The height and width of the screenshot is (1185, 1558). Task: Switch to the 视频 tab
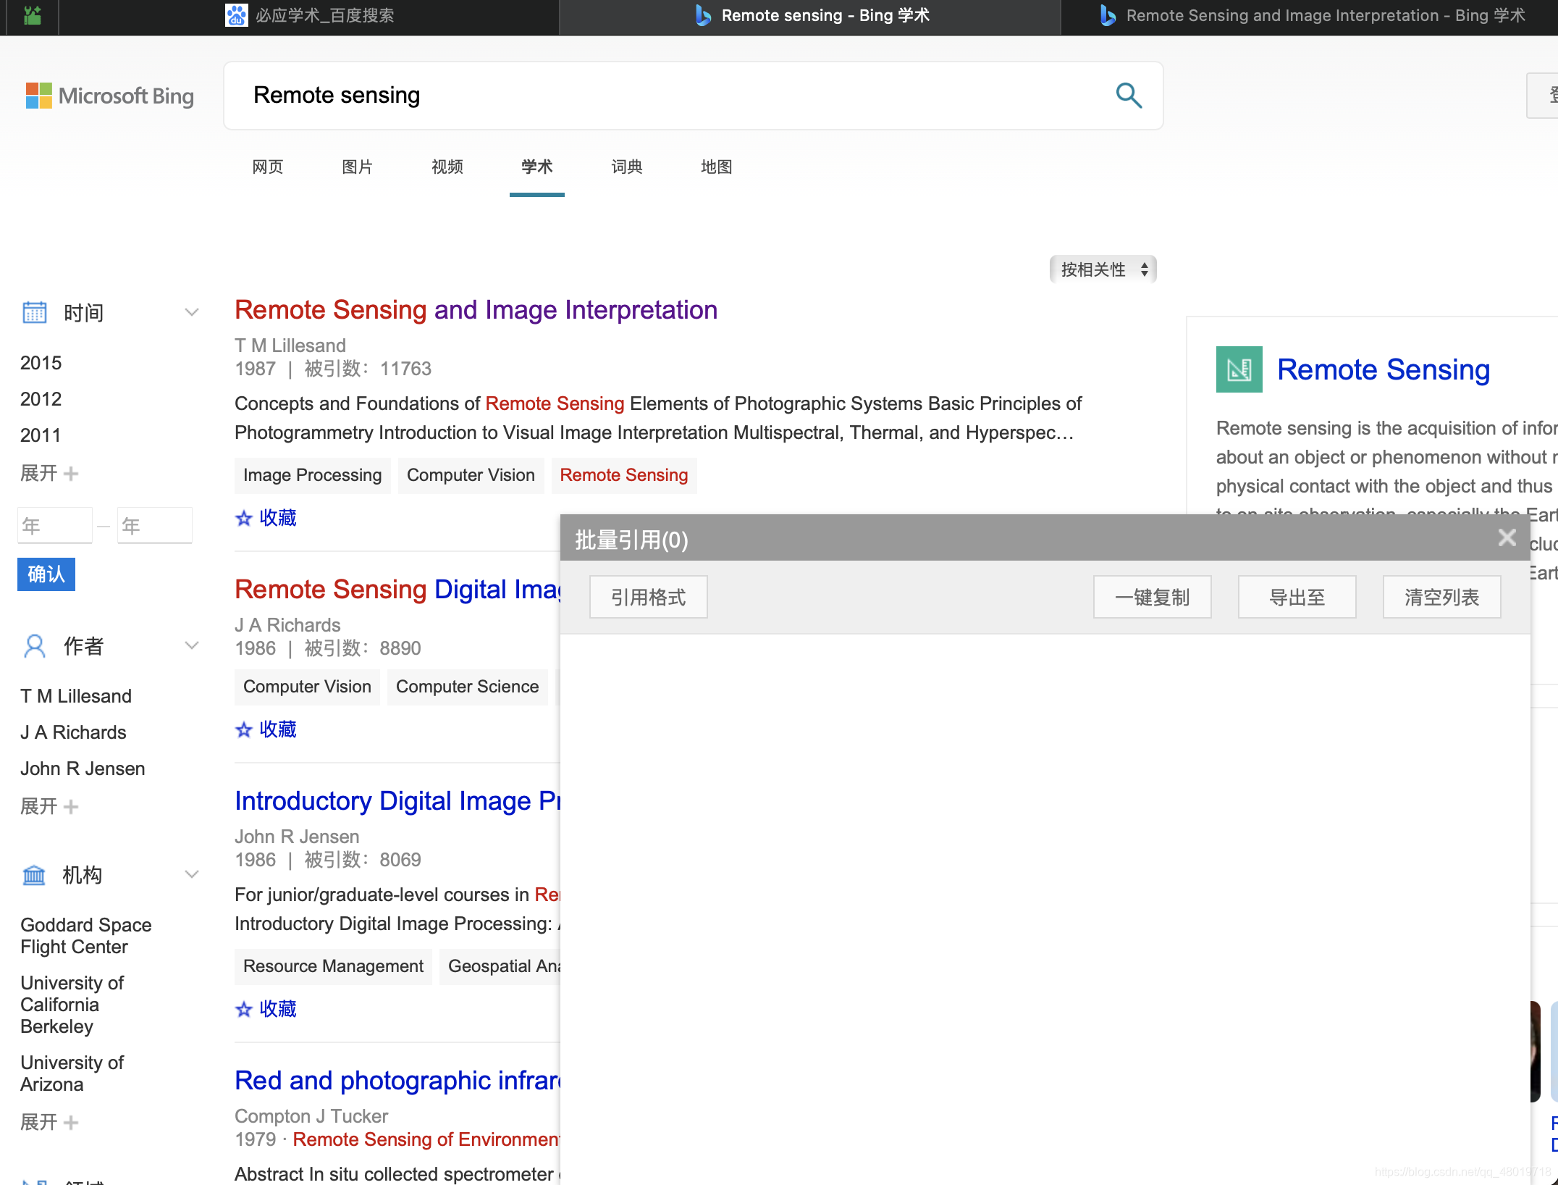pos(447,167)
